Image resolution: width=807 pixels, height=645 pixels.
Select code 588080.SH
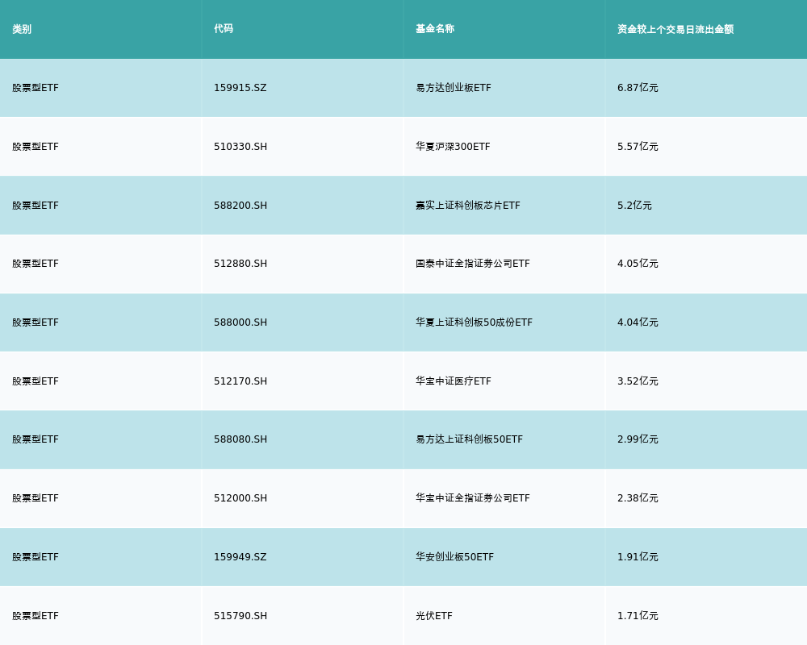pyautogui.click(x=240, y=439)
